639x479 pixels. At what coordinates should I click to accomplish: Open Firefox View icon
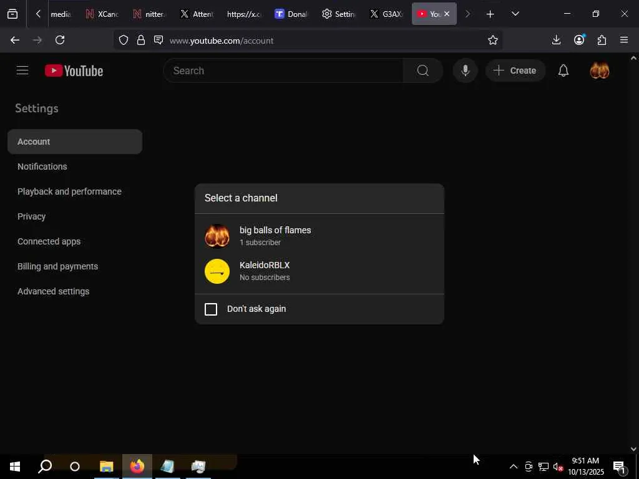coord(12,14)
